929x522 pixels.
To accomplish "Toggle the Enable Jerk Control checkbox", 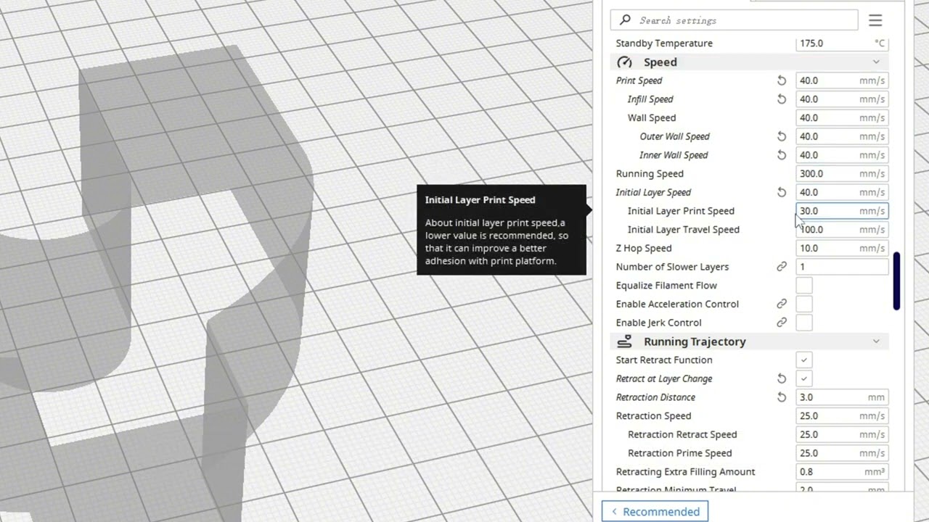I will (x=804, y=323).
